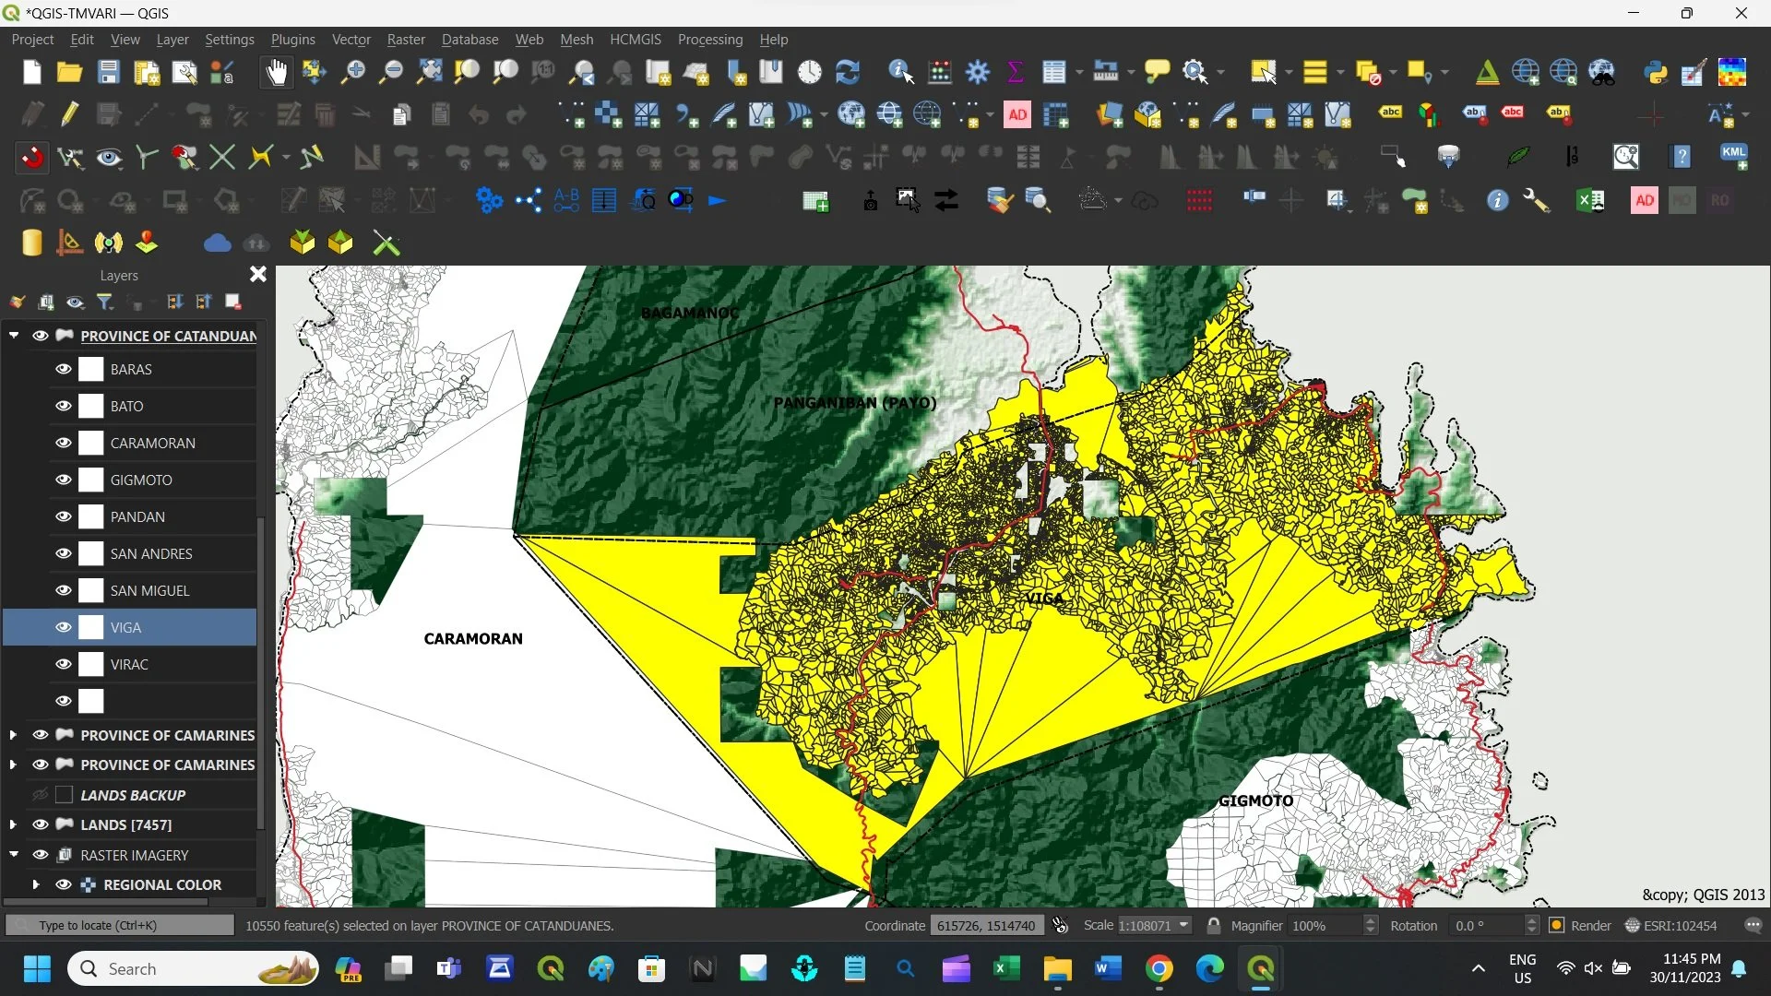
Task: Click the ESRI:102454 CRS button
Action: click(x=1670, y=925)
